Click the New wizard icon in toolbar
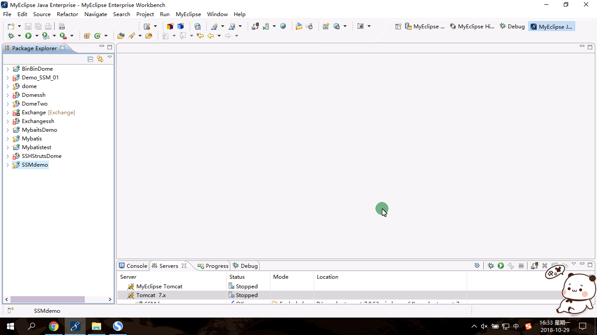Screen dimensions: 597x335 (x=11, y=27)
